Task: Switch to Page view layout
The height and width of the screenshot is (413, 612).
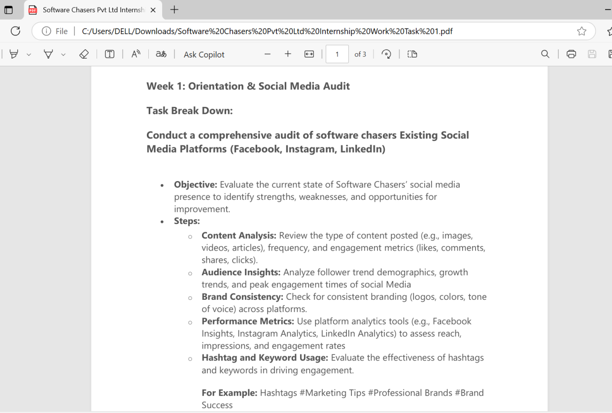Action: [x=412, y=54]
